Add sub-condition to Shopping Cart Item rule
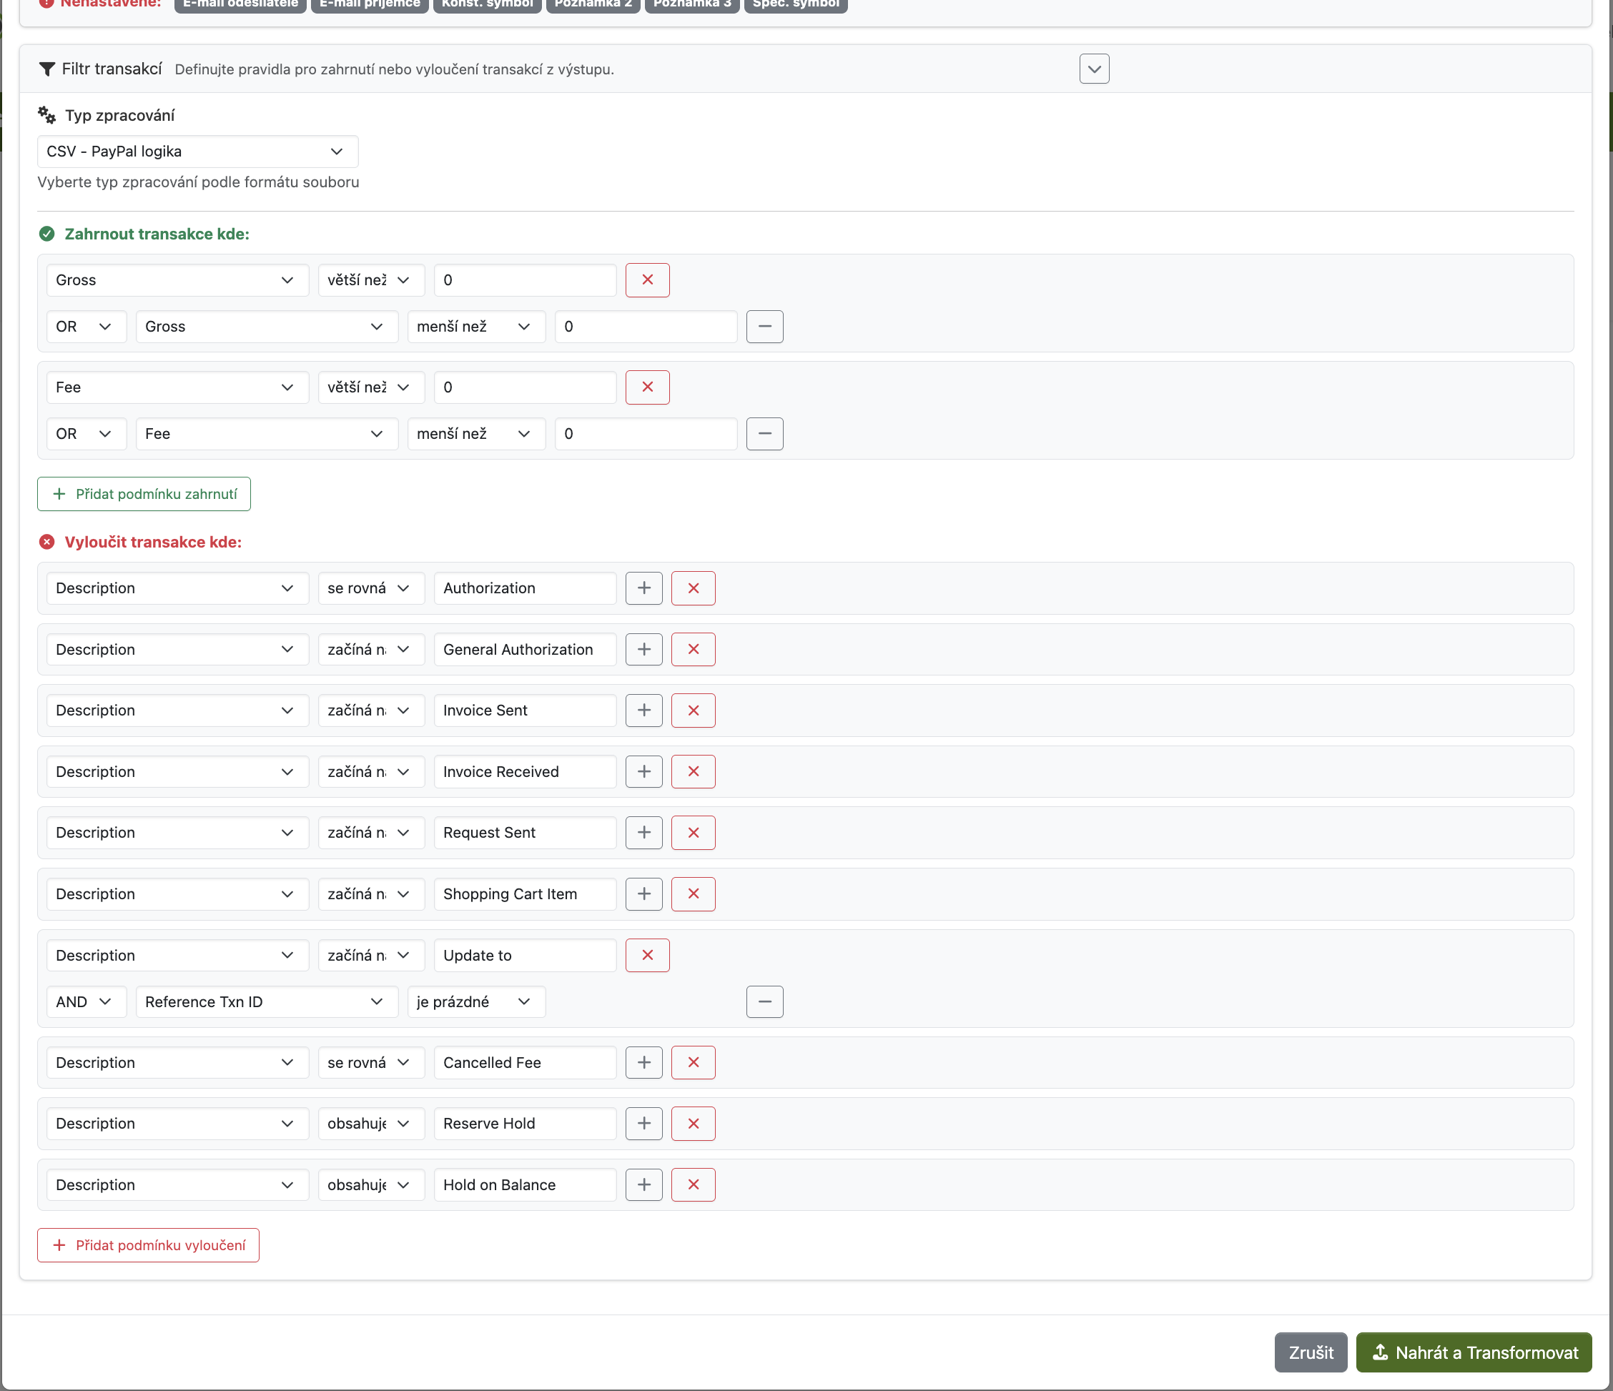This screenshot has height=1391, width=1613. pyautogui.click(x=643, y=893)
